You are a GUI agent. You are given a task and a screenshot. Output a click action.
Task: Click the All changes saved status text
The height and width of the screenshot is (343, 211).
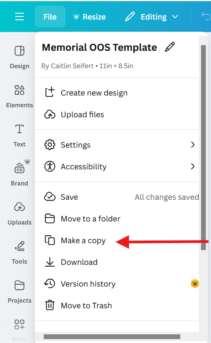coord(167,197)
